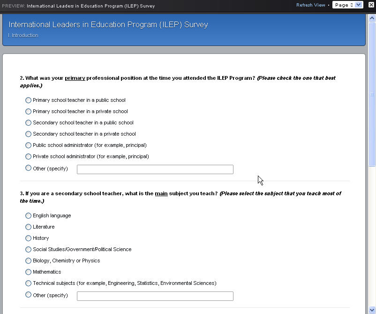Open the Page selector dropdown
Viewport: 376px width, 314px height.
(347, 5)
